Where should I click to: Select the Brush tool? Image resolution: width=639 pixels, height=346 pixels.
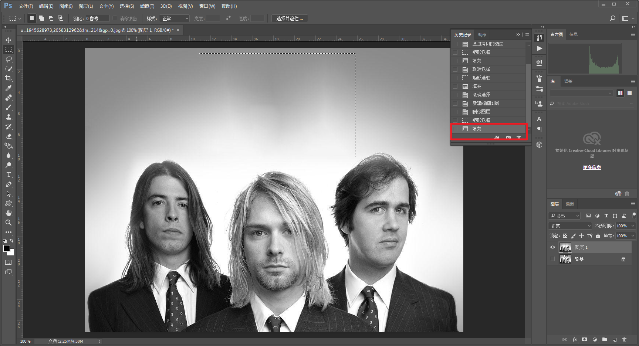tap(9, 107)
